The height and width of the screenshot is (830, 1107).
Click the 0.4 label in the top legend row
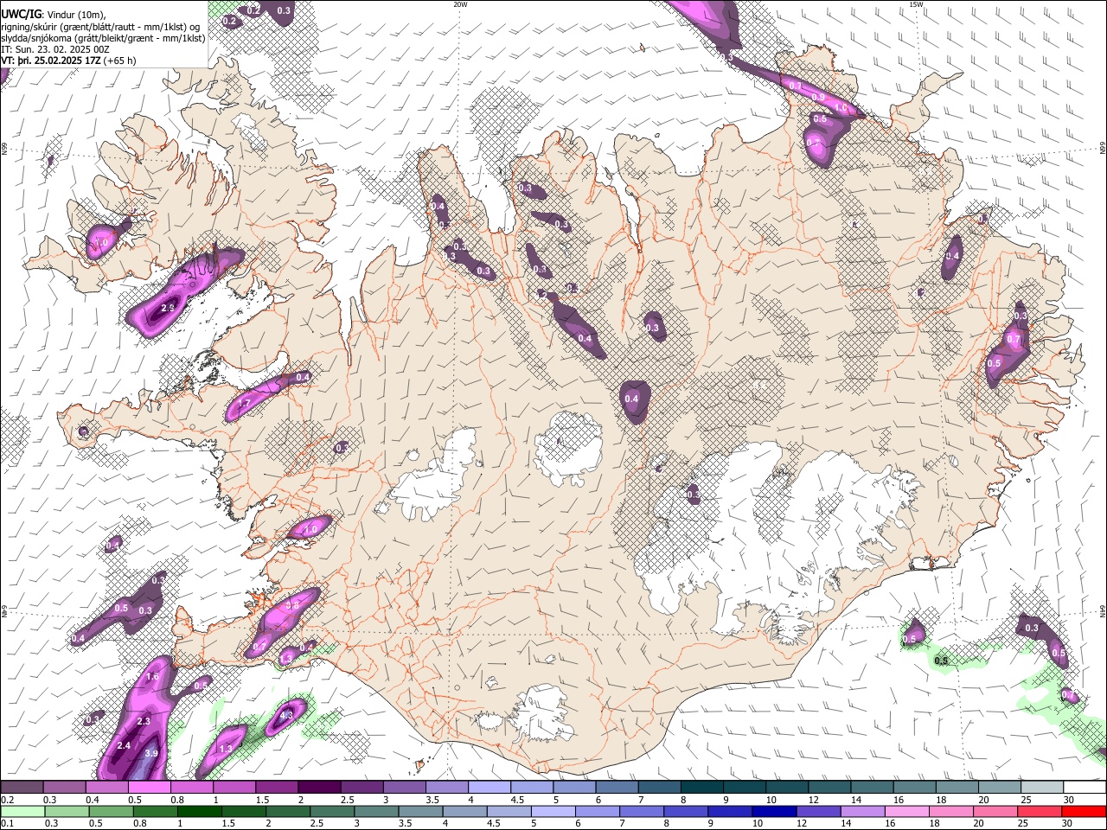(x=92, y=801)
